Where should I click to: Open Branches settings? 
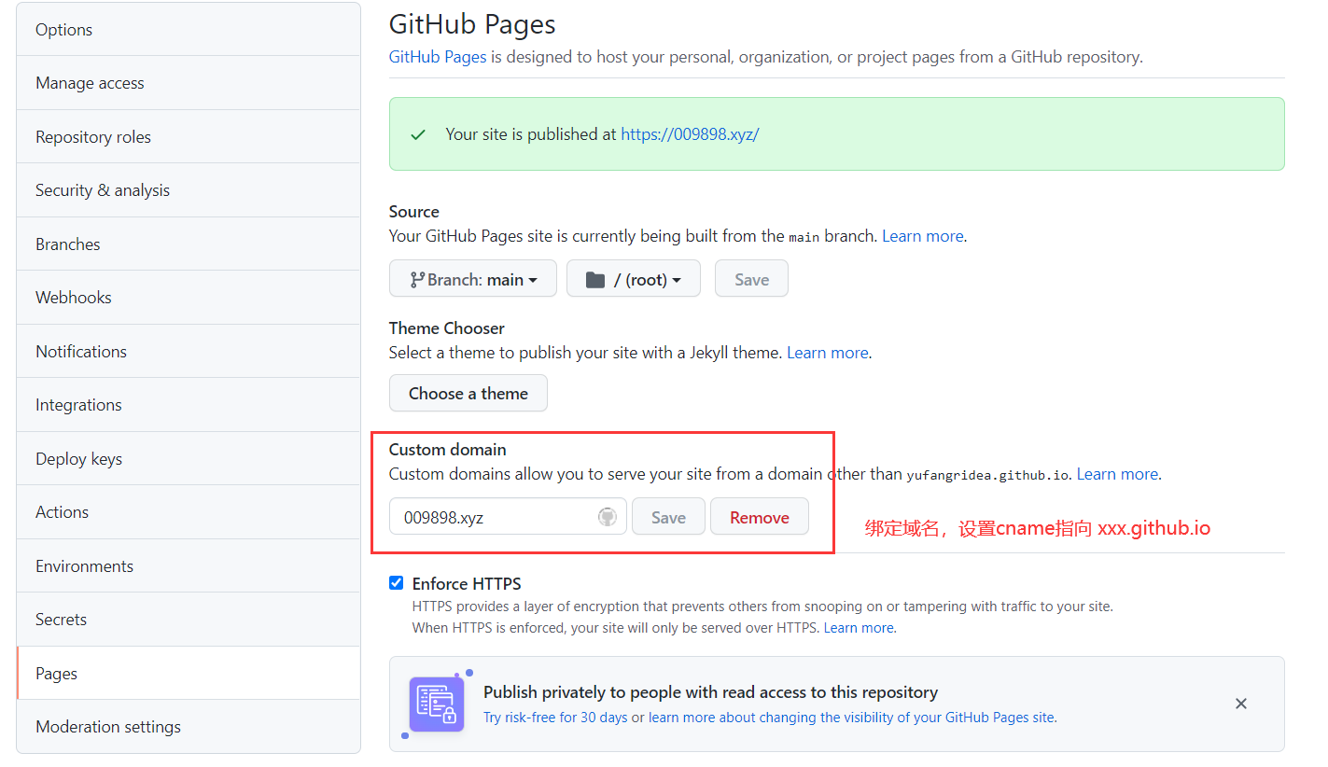189,244
